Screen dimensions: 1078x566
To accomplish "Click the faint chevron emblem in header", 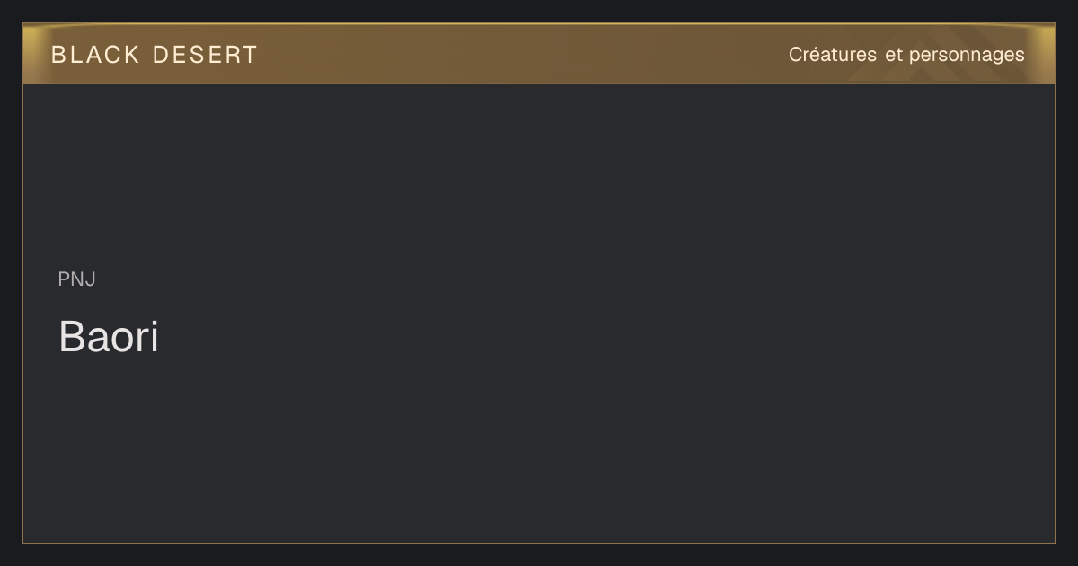I will (907, 65).
